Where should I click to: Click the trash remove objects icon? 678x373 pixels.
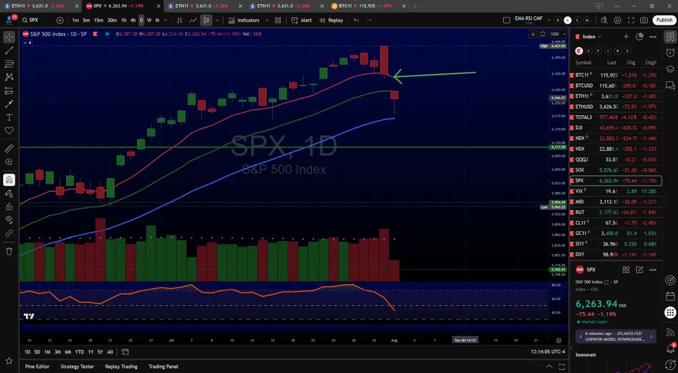pyautogui.click(x=9, y=251)
